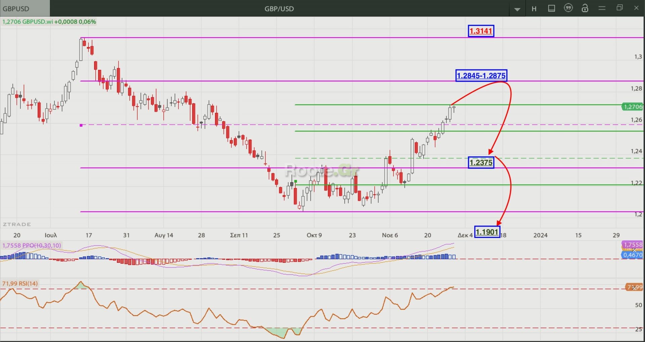Viewport: 645px width, 342px height.
Task: Select the 1.1901 price annotation box
Action: (x=487, y=232)
